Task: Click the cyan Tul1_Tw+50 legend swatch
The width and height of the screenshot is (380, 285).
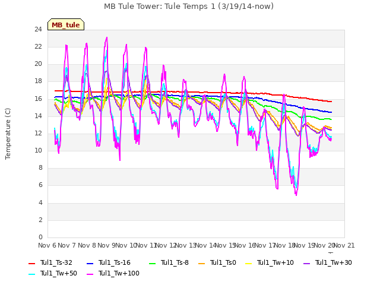Action: click(x=31, y=274)
